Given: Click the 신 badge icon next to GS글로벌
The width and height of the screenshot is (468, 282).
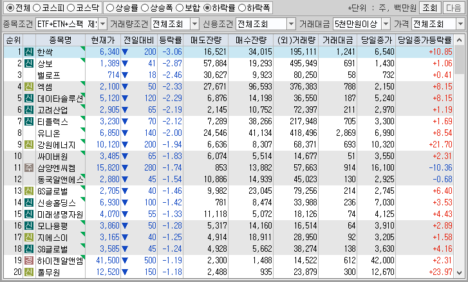Looking at the screenshot, I should [29, 191].
